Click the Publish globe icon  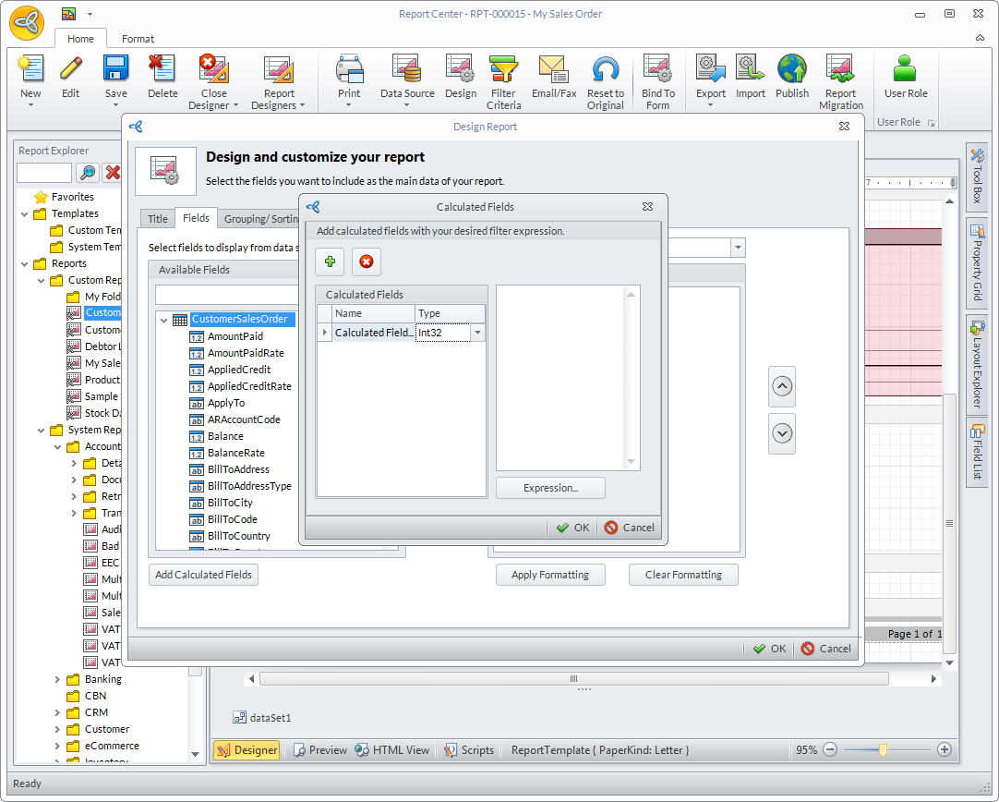(x=791, y=70)
